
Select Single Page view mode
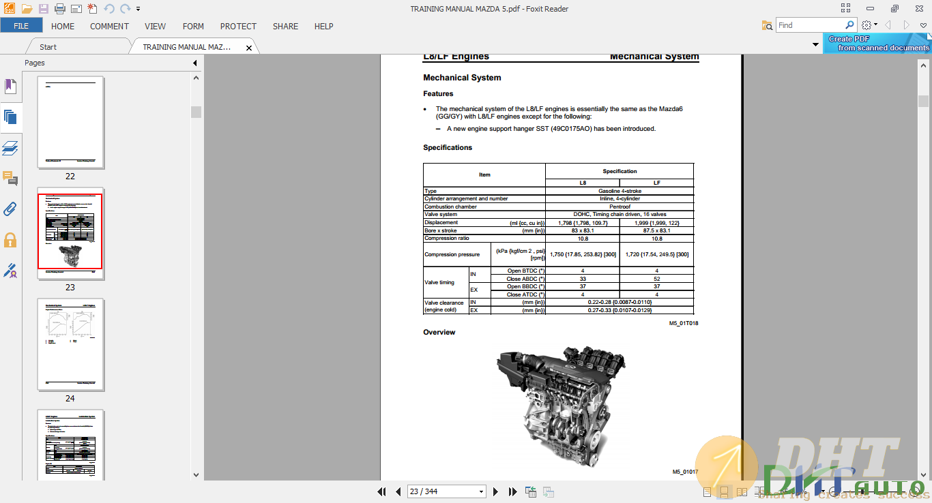point(707,491)
